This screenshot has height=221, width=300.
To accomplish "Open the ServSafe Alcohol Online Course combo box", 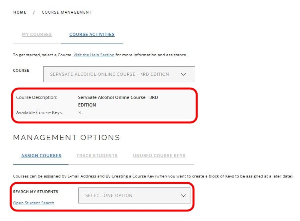I will point(119,74).
